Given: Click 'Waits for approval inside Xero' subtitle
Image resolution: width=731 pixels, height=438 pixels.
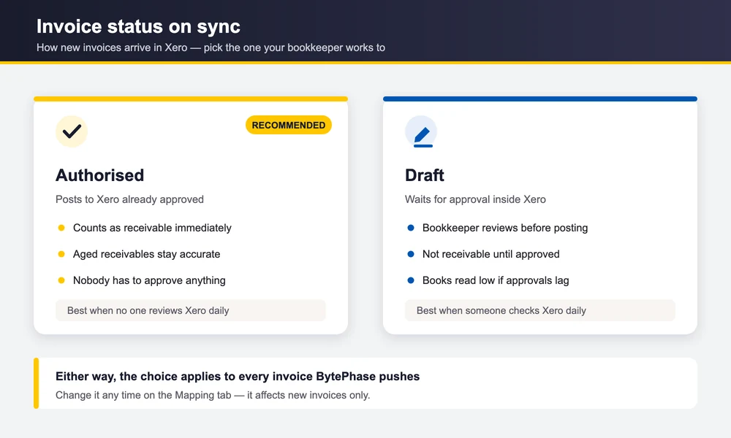Looking at the screenshot, I should [x=475, y=199].
